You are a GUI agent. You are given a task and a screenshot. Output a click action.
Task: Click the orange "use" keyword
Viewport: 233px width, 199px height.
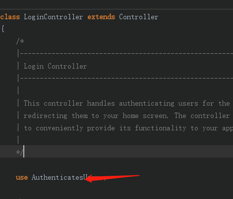[22, 178]
